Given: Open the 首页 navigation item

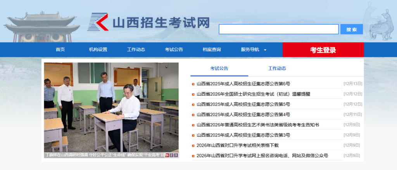Looking at the screenshot, I should (60, 50).
